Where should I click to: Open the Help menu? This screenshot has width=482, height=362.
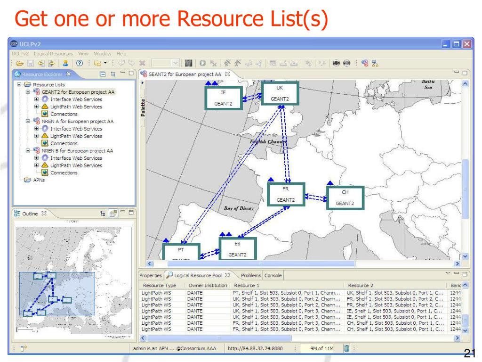[x=121, y=54]
